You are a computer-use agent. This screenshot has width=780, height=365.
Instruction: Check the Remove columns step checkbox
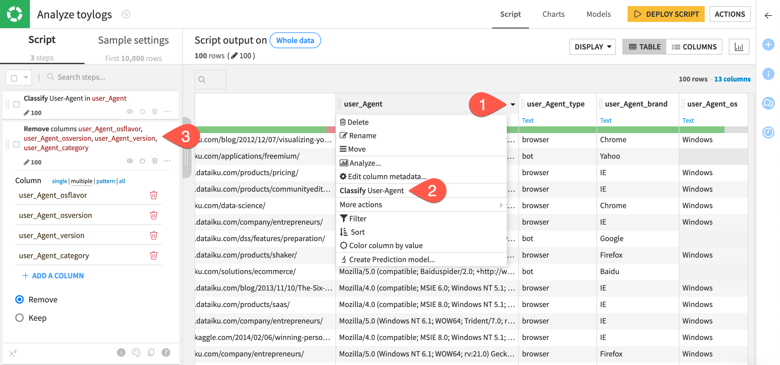tap(16, 144)
